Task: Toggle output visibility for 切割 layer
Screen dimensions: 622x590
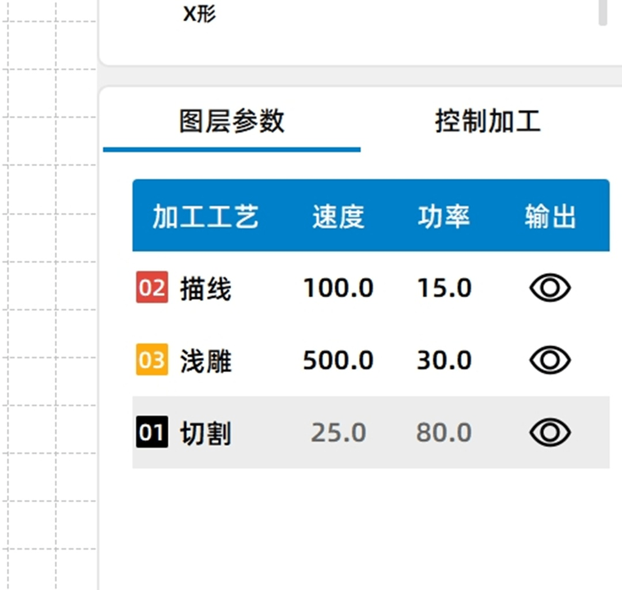Action: tap(550, 432)
